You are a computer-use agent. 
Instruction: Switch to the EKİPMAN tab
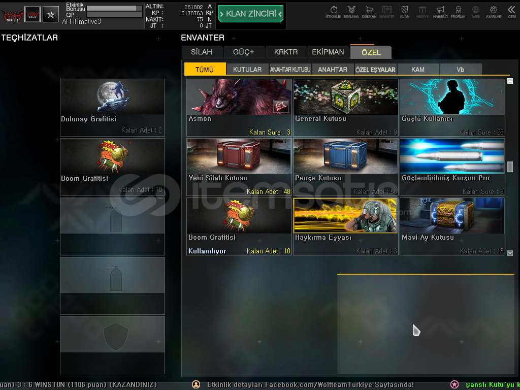tap(328, 52)
